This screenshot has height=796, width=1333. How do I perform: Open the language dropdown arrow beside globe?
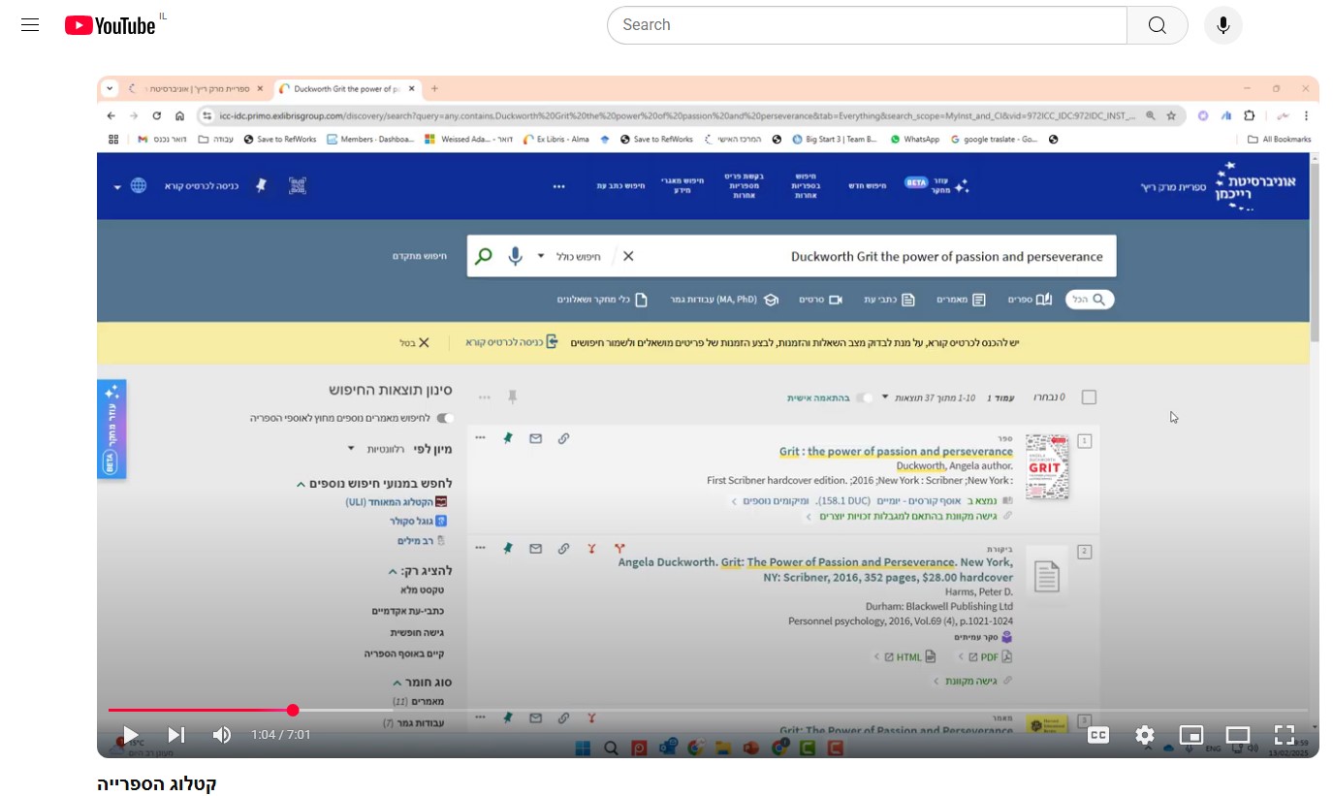click(117, 186)
